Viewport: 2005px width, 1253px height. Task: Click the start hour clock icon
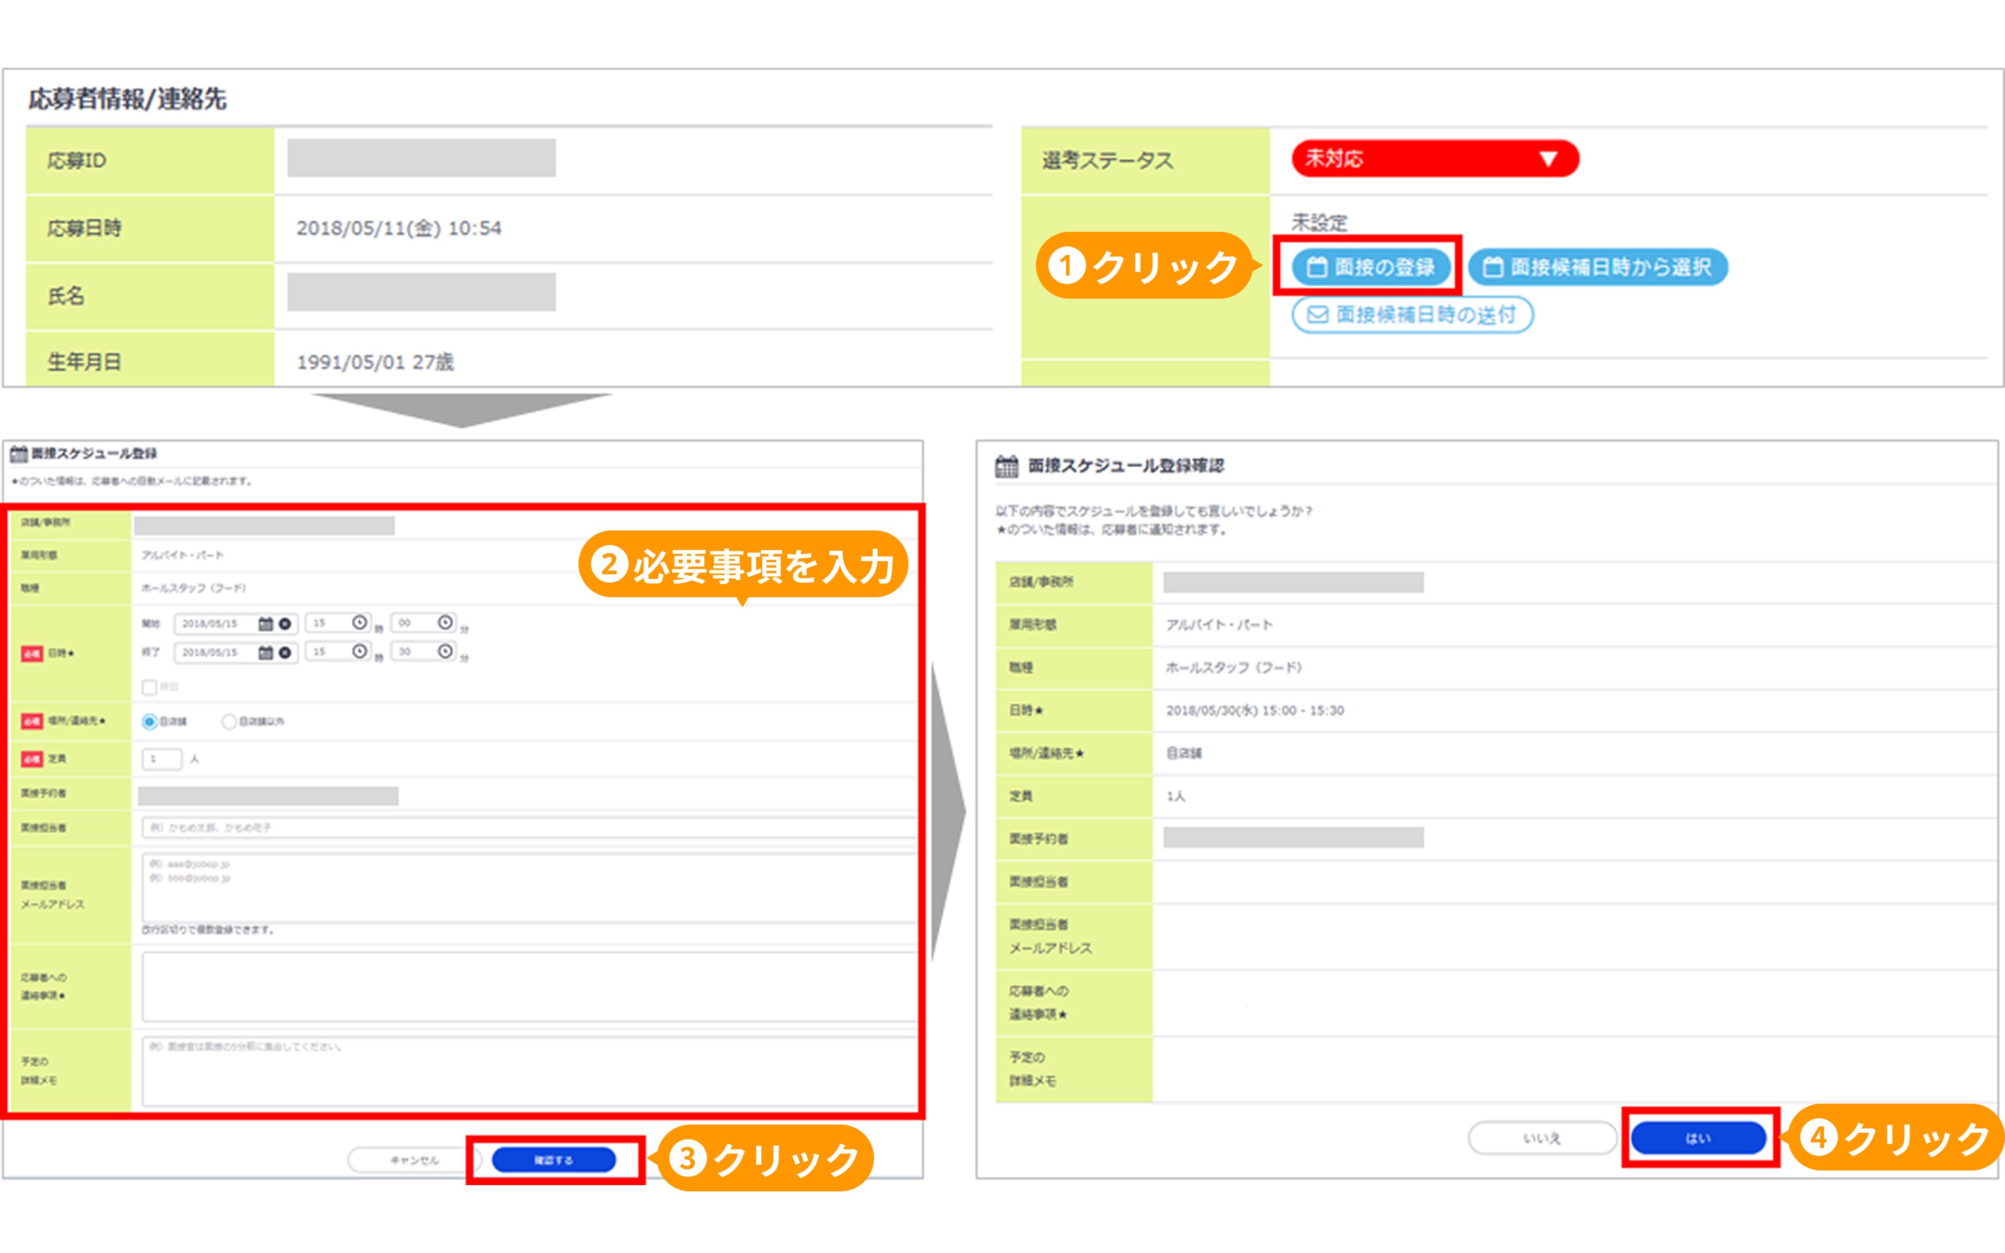[360, 622]
